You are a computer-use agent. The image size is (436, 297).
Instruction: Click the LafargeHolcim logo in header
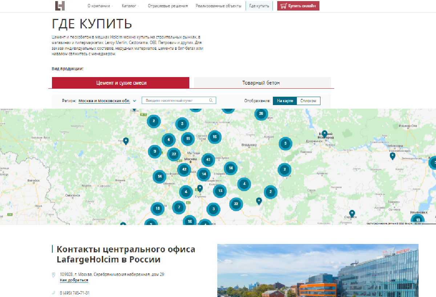click(x=60, y=6)
